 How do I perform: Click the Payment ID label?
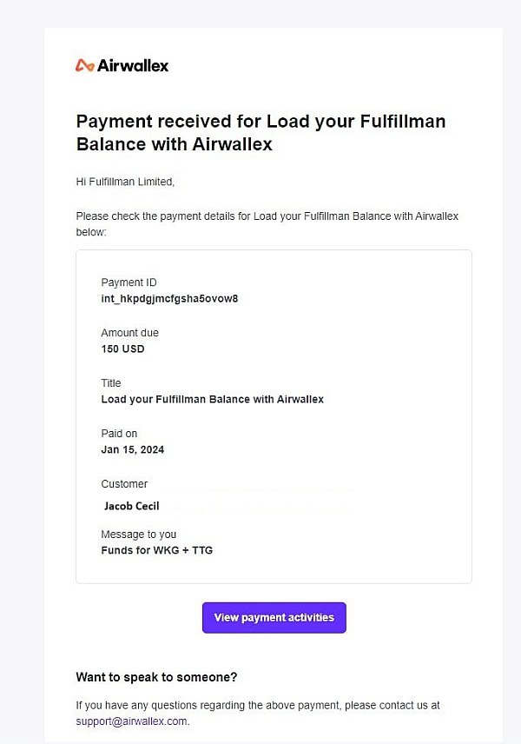(129, 282)
